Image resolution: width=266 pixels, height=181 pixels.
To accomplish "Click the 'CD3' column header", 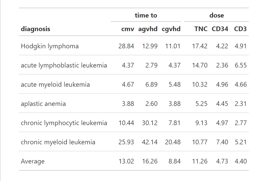I will pyautogui.click(x=241, y=29).
